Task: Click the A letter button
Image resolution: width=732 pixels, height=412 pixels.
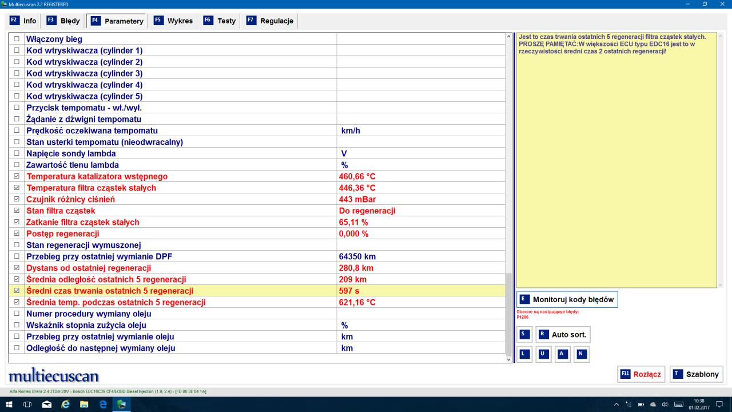Action: pos(562,354)
